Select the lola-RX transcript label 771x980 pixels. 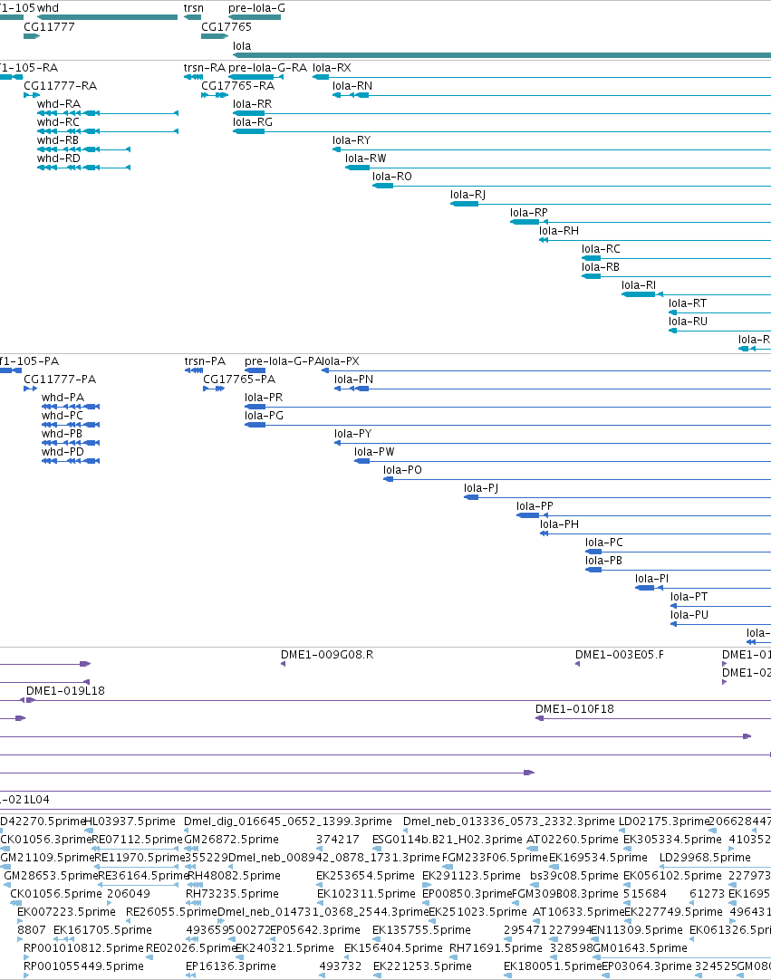coord(332,68)
